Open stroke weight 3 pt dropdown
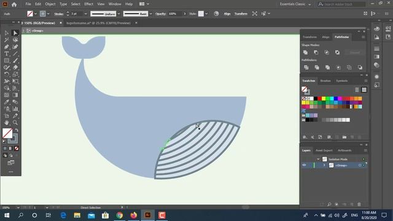Screen dimensions: 393x221 tap(86, 14)
